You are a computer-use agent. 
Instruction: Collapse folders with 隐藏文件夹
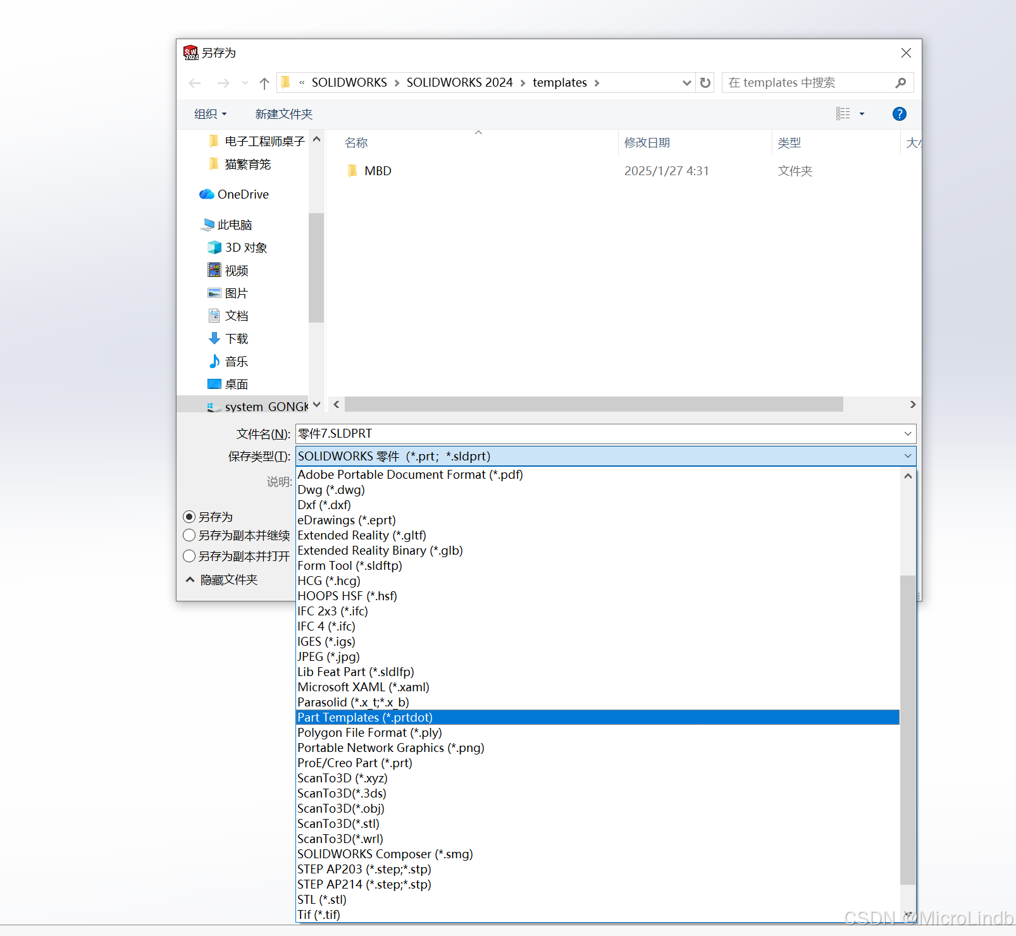(222, 579)
